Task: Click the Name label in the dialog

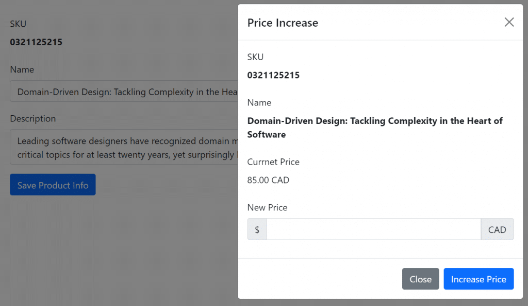Action: click(x=259, y=102)
